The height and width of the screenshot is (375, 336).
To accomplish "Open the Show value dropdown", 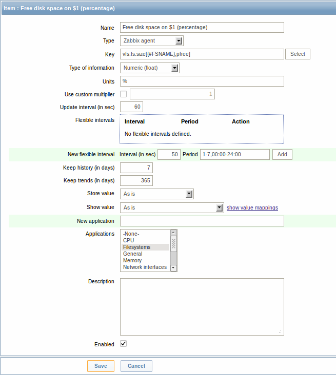I will pyautogui.click(x=172, y=208).
